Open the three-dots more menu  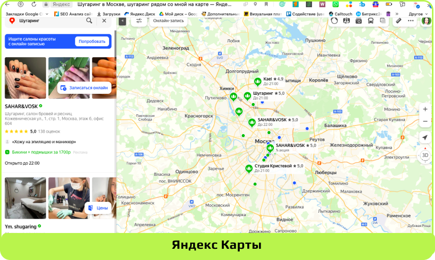click(x=411, y=21)
